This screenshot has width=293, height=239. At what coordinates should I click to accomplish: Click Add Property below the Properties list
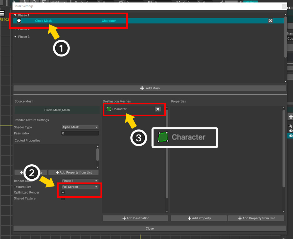pyautogui.click(x=199, y=218)
